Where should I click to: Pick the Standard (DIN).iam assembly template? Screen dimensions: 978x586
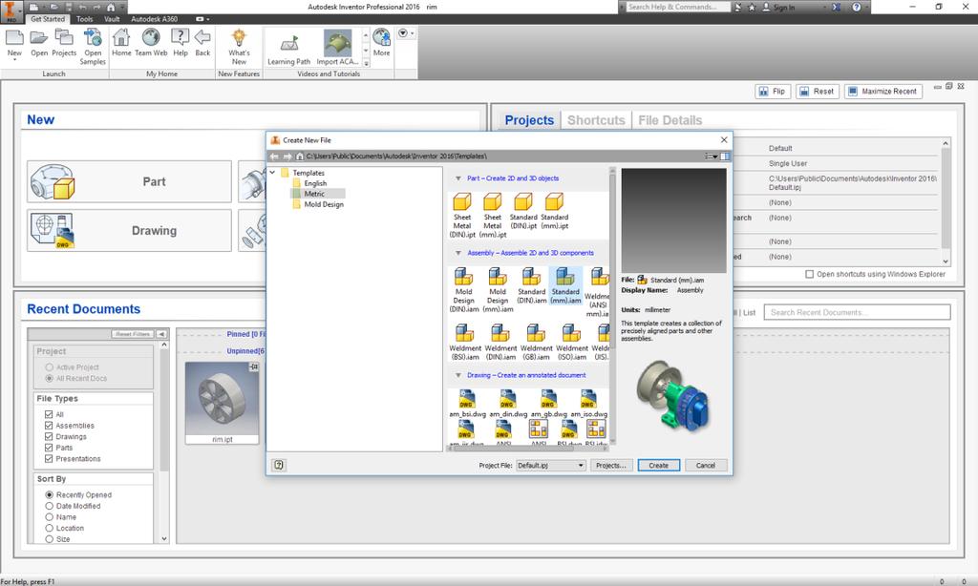531,285
